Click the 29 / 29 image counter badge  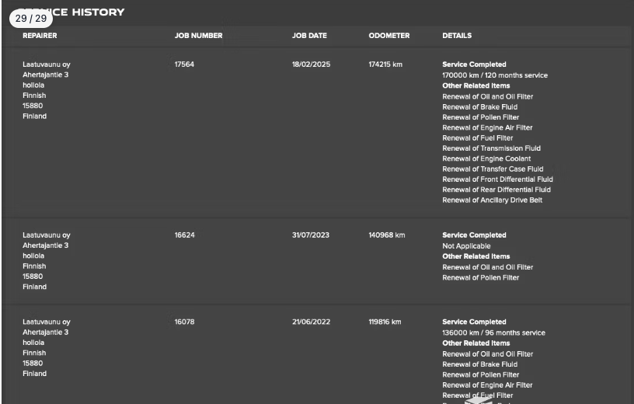31,18
